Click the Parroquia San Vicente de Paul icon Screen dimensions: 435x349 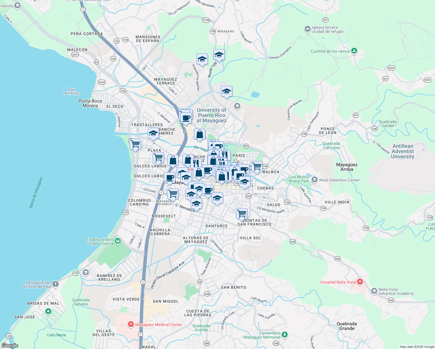[55, 284]
